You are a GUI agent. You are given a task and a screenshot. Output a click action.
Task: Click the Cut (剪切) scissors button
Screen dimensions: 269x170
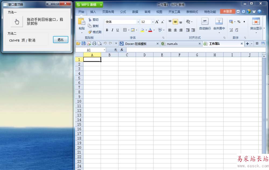coord(94,20)
